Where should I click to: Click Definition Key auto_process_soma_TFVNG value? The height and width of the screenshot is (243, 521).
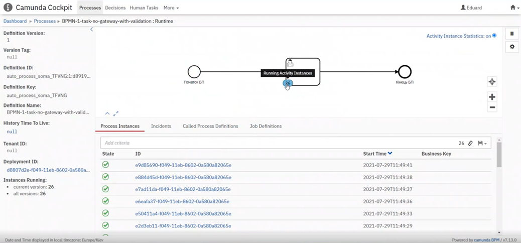(37, 95)
